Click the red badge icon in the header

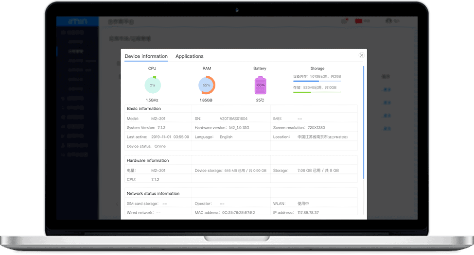pyautogui.click(x=359, y=21)
